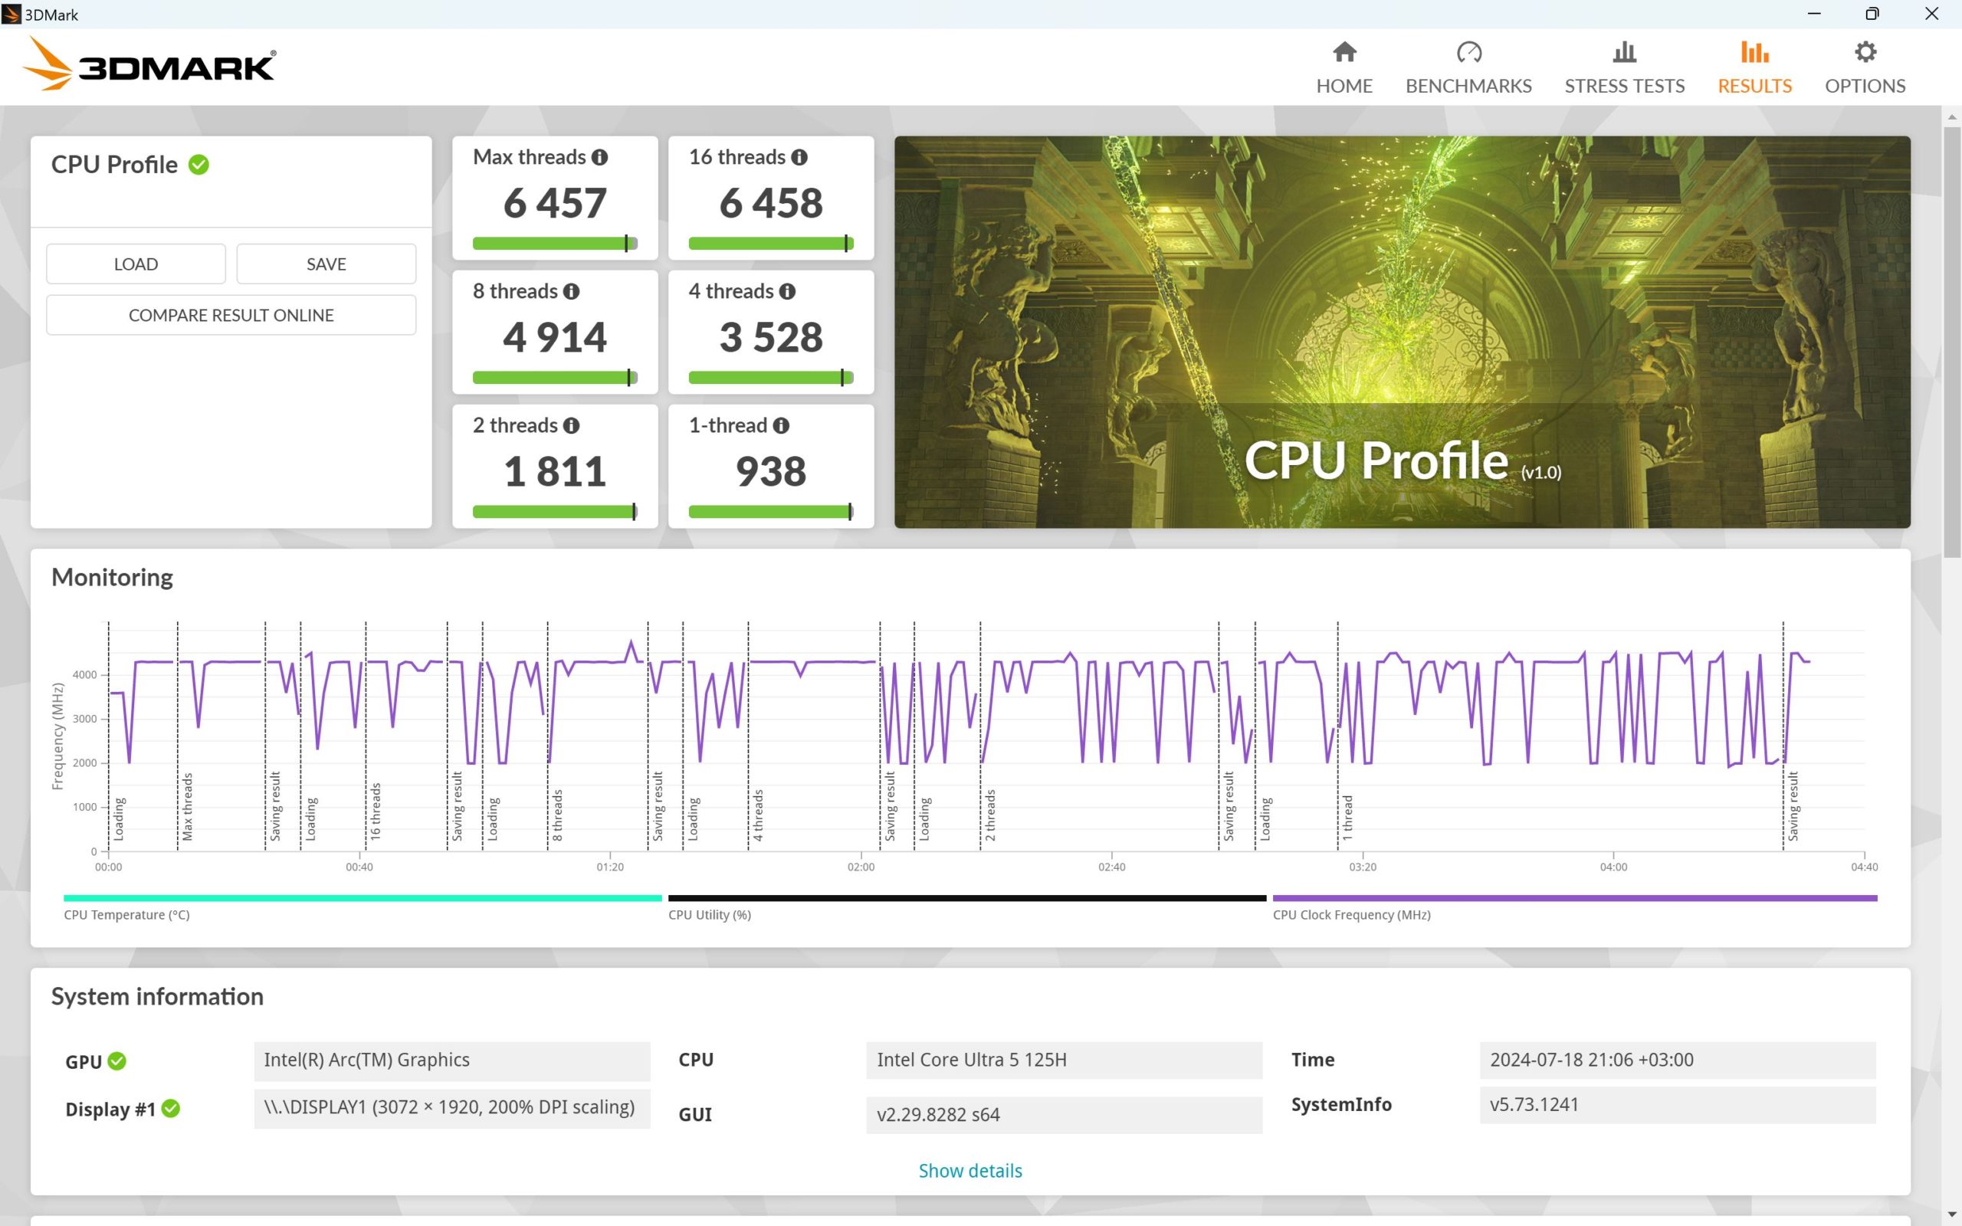Click the 16 threads score progress bar
1962x1226 pixels.
pyautogui.click(x=770, y=243)
